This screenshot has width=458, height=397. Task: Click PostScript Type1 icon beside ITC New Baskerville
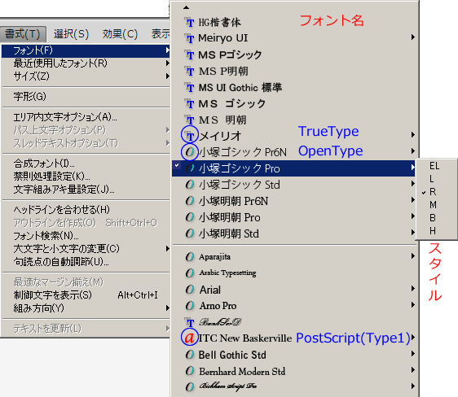click(x=190, y=338)
